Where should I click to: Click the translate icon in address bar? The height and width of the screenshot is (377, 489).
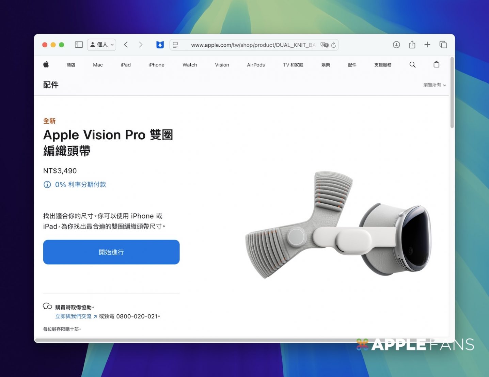324,45
